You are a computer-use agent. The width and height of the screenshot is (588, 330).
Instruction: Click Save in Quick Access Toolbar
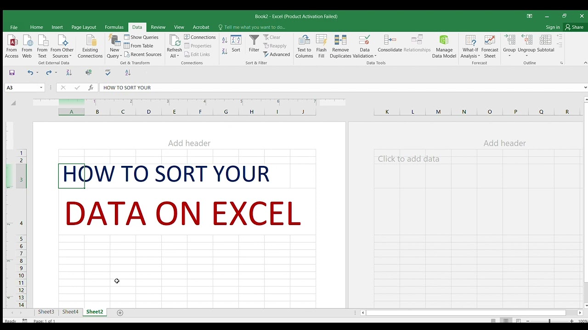(x=12, y=72)
